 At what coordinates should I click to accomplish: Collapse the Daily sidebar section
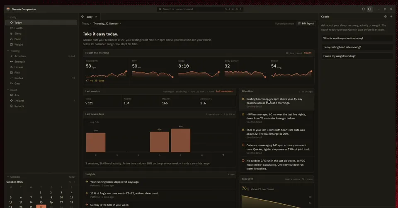[x=12, y=17]
